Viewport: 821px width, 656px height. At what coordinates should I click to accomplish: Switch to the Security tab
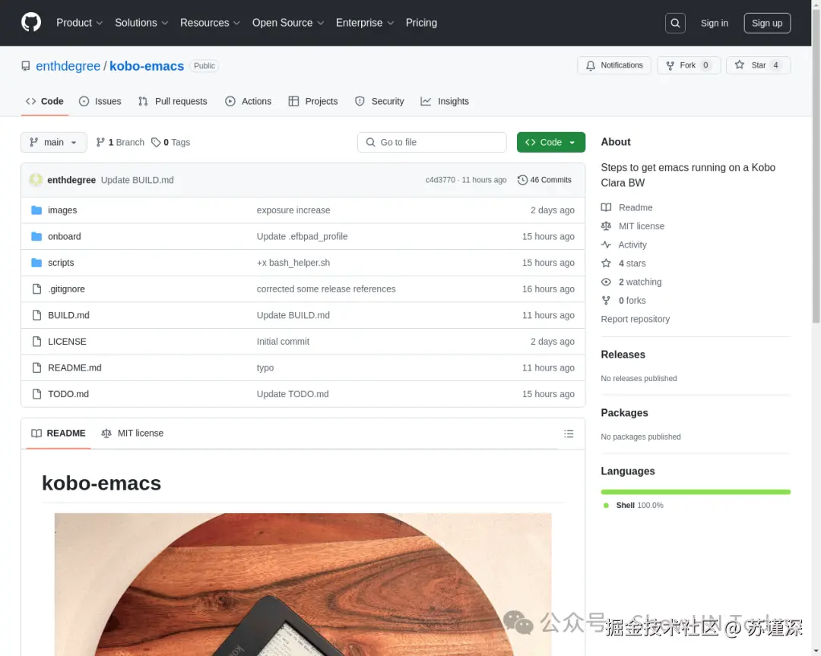tap(379, 102)
